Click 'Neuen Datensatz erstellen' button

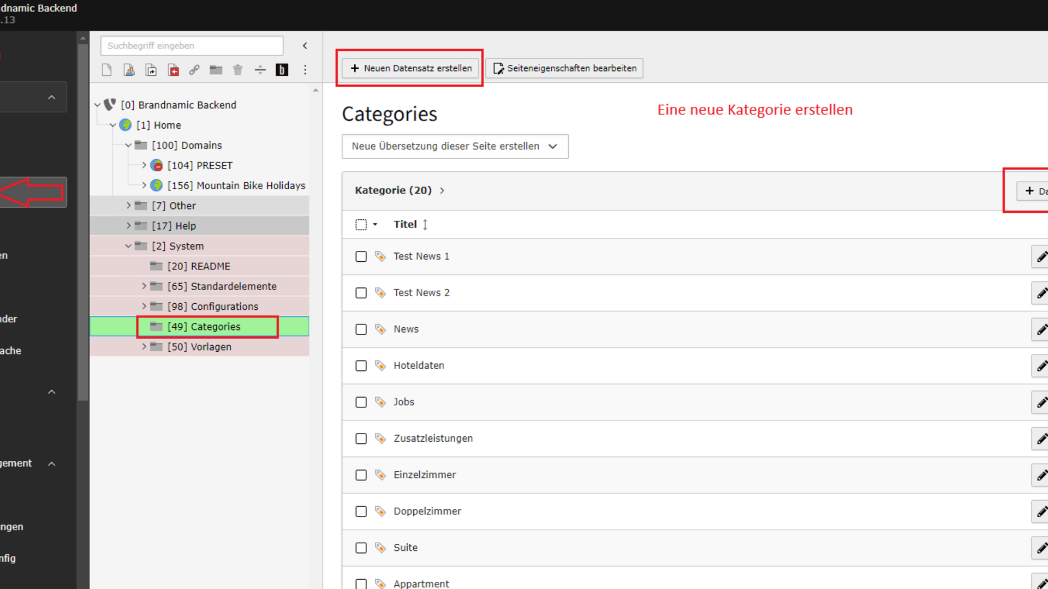pyautogui.click(x=410, y=68)
